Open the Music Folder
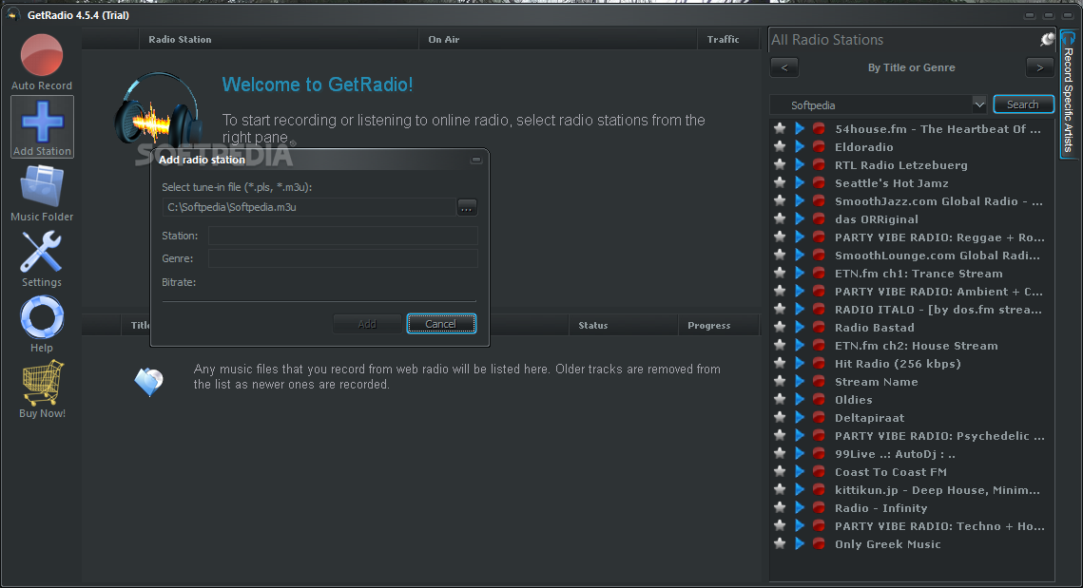This screenshot has height=588, width=1083. click(42, 193)
